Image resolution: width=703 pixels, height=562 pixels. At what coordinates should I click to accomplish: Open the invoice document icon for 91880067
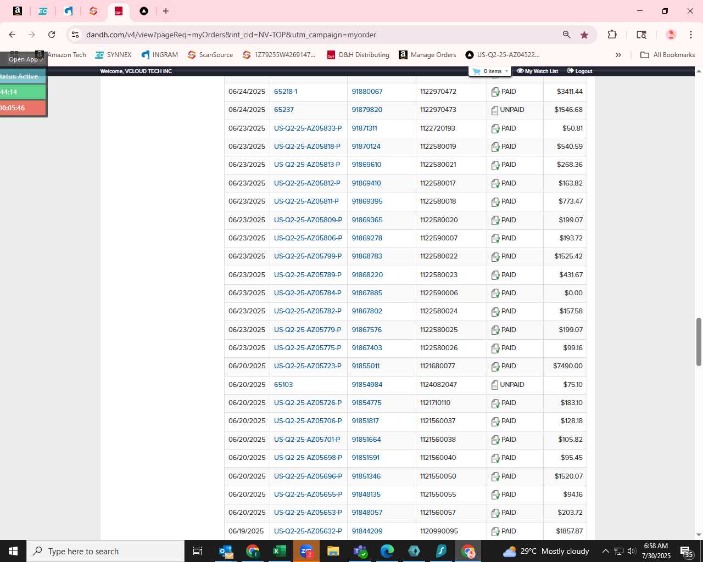click(x=495, y=92)
